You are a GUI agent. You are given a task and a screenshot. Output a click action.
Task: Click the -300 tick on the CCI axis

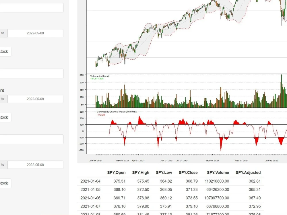pos(81,150)
